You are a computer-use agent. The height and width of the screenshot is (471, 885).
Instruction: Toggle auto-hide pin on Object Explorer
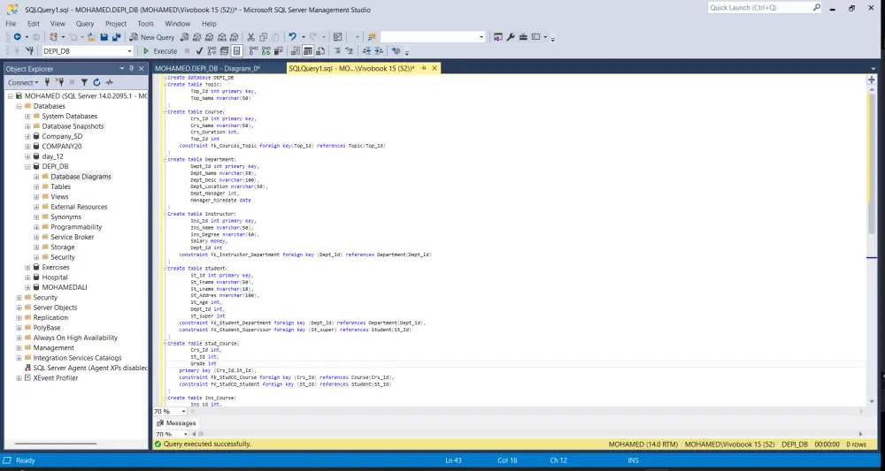(x=133, y=68)
